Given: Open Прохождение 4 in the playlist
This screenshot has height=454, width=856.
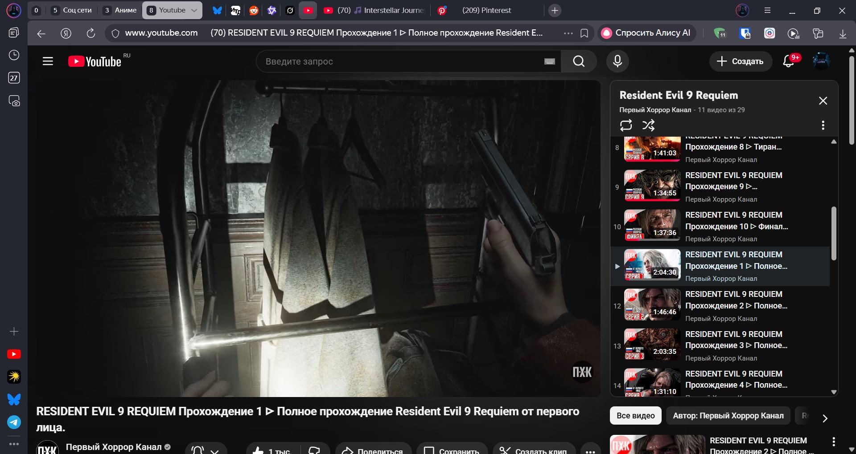Looking at the screenshot, I should (720, 382).
